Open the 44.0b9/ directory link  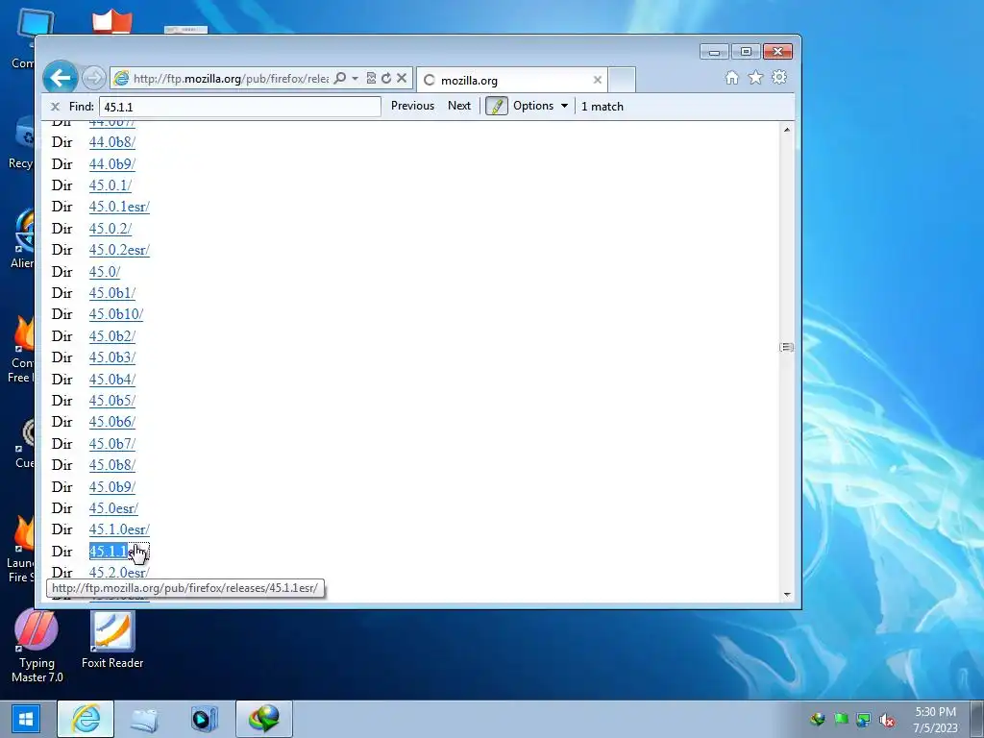click(112, 164)
